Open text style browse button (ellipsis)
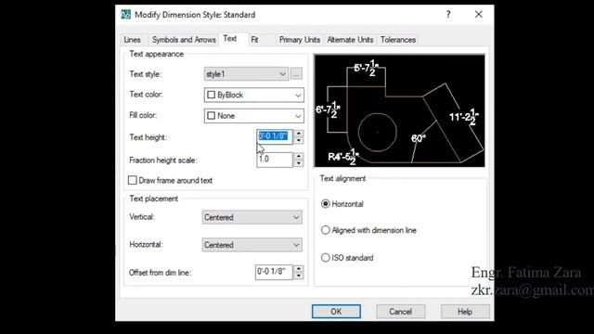This screenshot has height=334, width=594. (x=296, y=74)
